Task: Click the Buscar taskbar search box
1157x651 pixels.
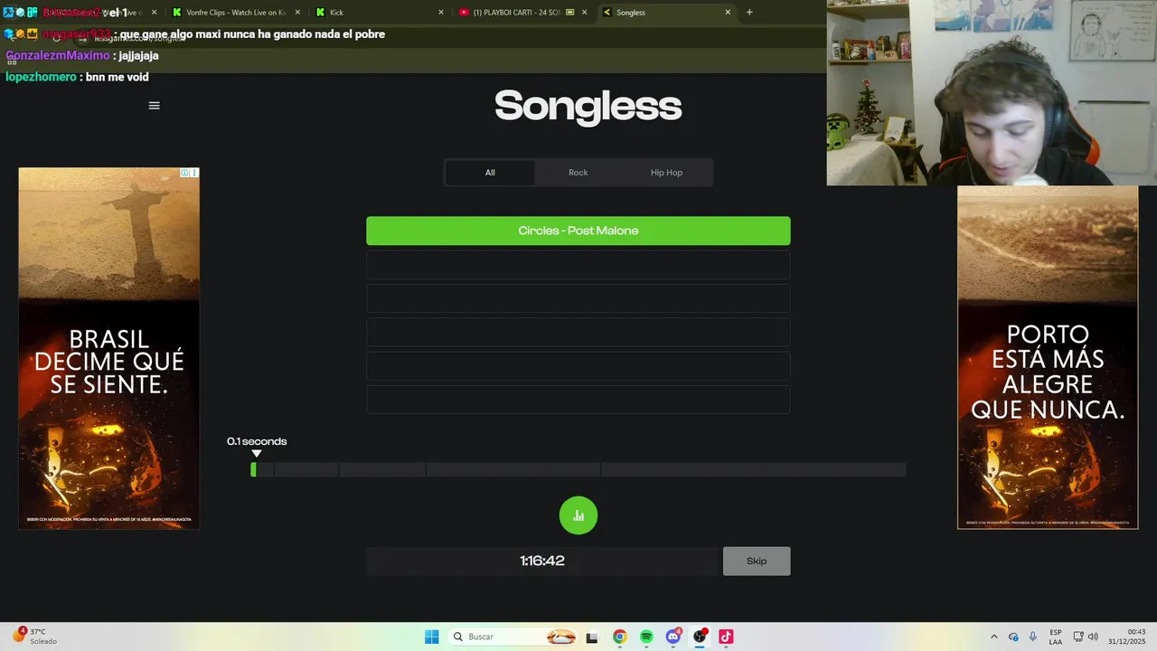Action: tap(513, 637)
